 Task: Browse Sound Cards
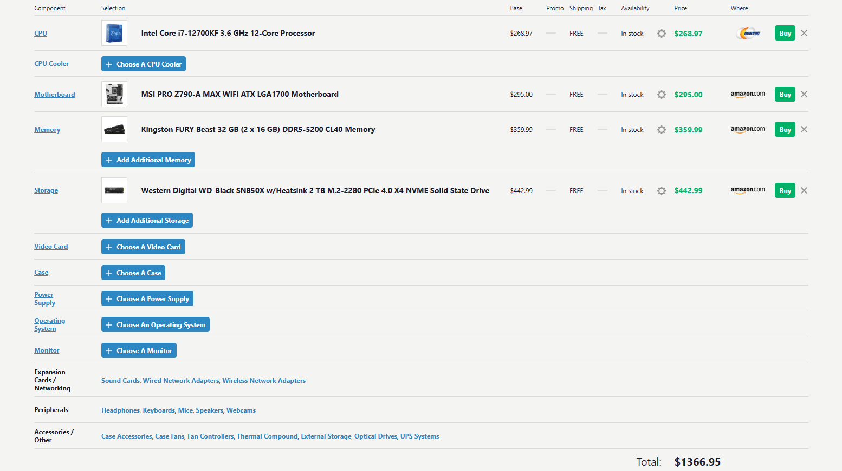pyautogui.click(x=120, y=381)
